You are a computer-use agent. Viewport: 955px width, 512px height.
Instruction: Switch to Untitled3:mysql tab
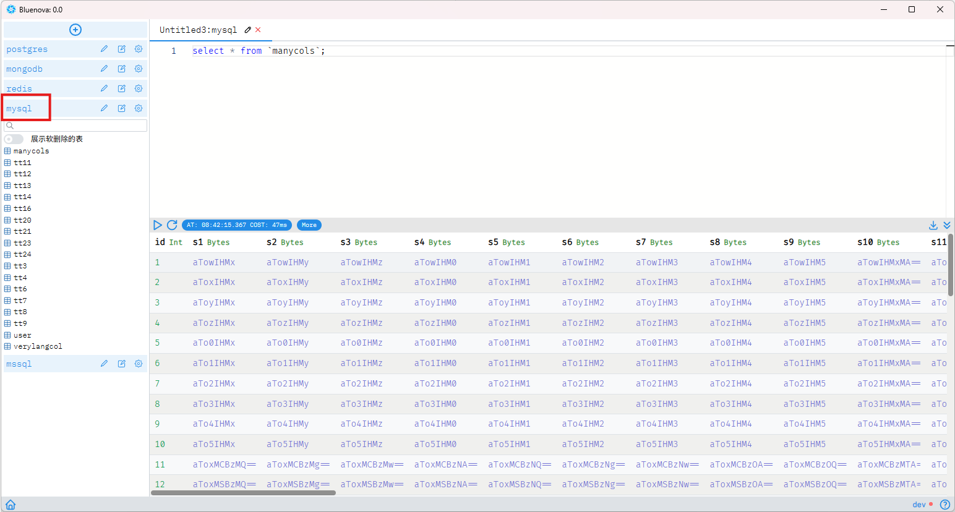click(198, 30)
